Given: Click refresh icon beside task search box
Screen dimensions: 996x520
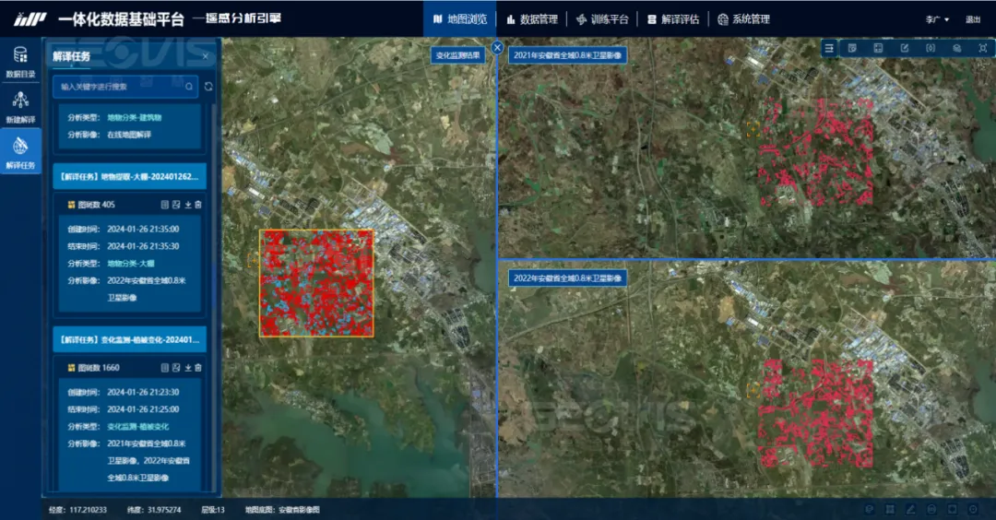Looking at the screenshot, I should point(209,87).
